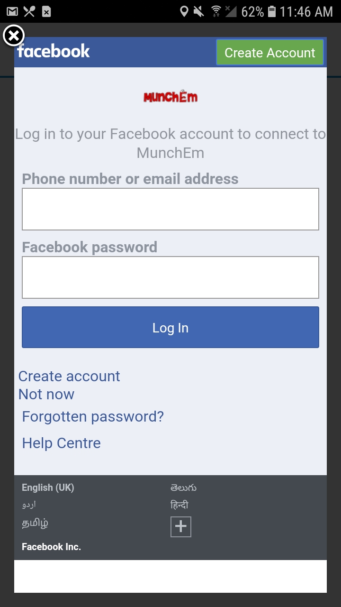The width and height of the screenshot is (341, 607).
Task: Switch language to Telugu
Action: click(183, 487)
